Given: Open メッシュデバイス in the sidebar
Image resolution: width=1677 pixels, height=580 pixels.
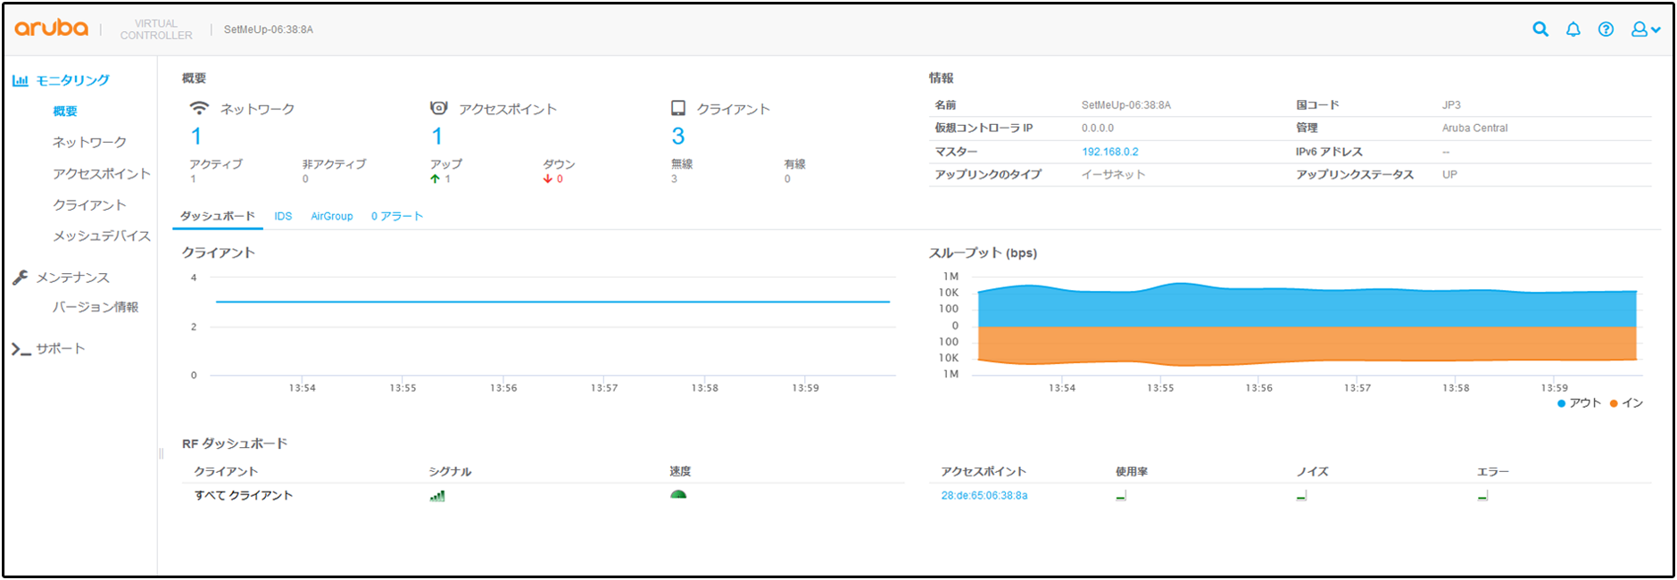Looking at the screenshot, I should point(101,236).
